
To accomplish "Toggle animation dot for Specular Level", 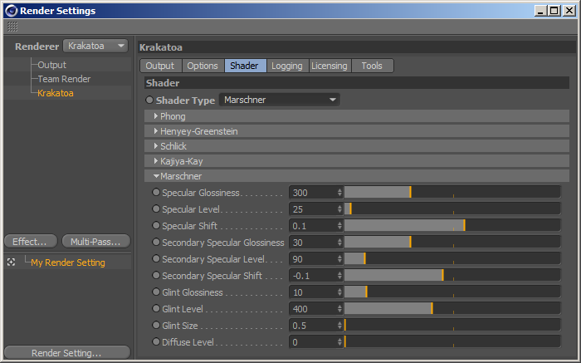I will pyautogui.click(x=156, y=208).
